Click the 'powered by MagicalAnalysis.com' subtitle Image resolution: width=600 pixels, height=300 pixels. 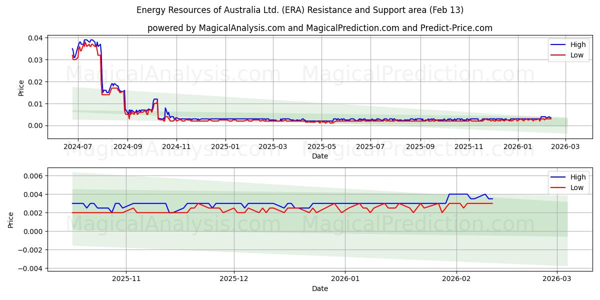click(320, 28)
